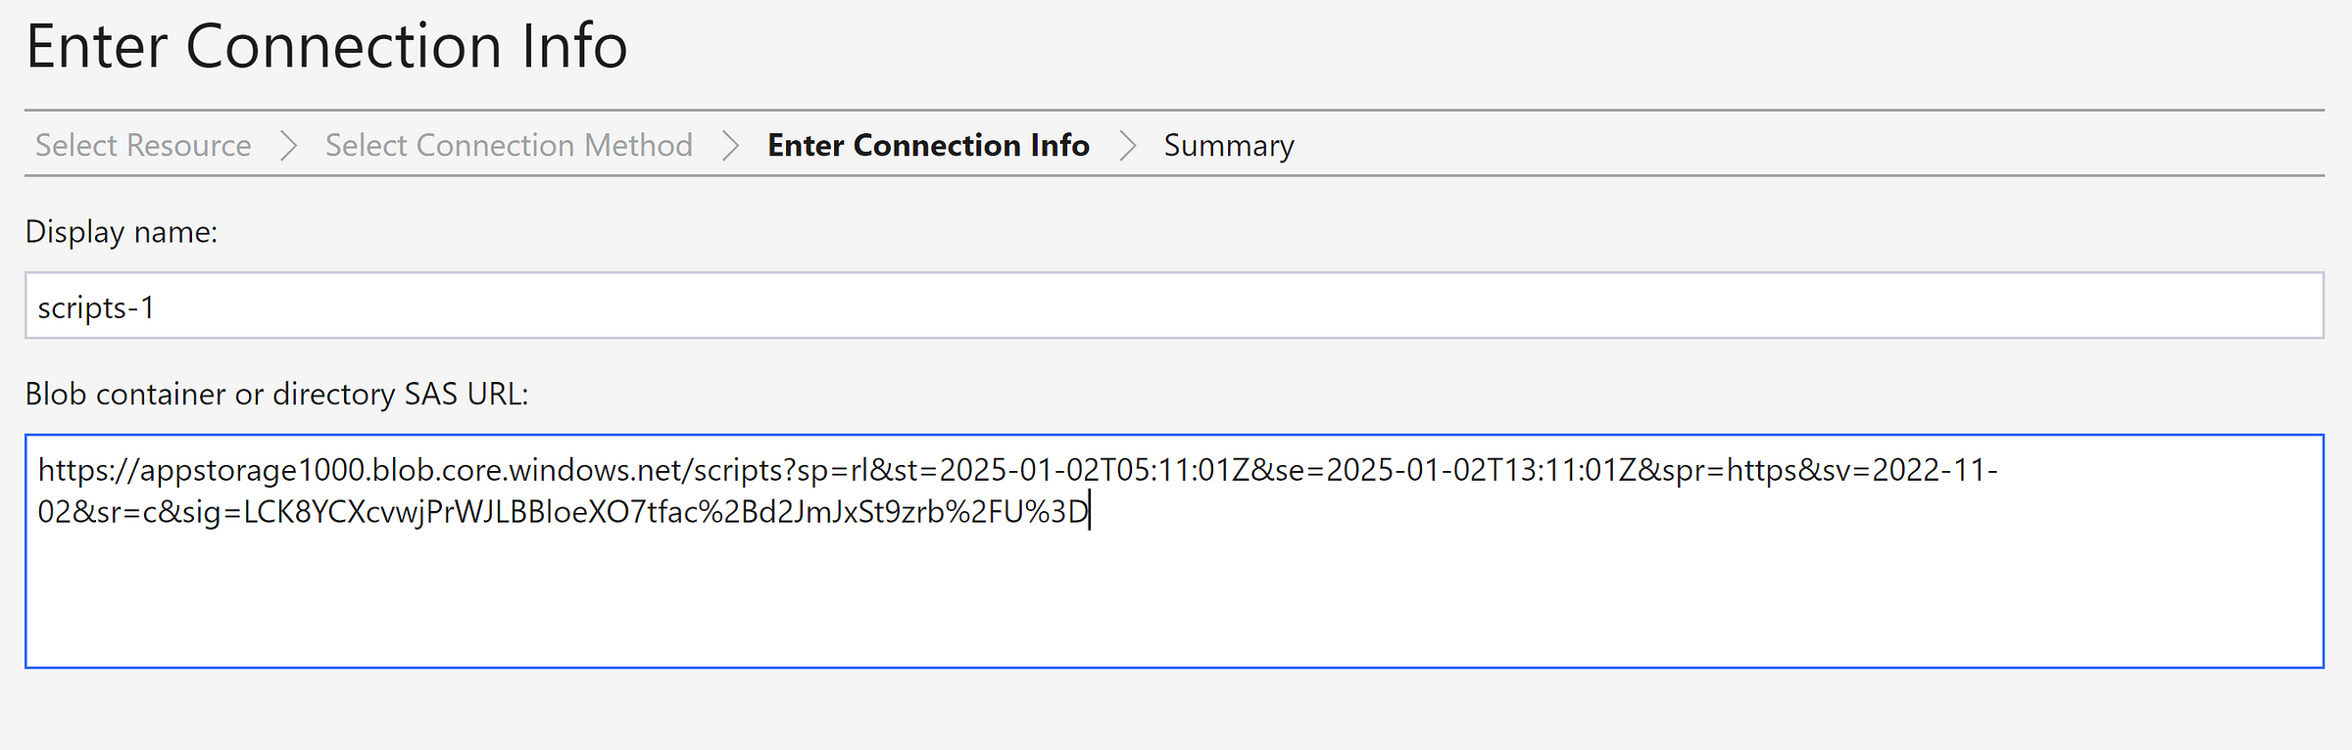Click the chevron after Select Connection Method
The width and height of the screenshot is (2352, 750).
pos(730,145)
